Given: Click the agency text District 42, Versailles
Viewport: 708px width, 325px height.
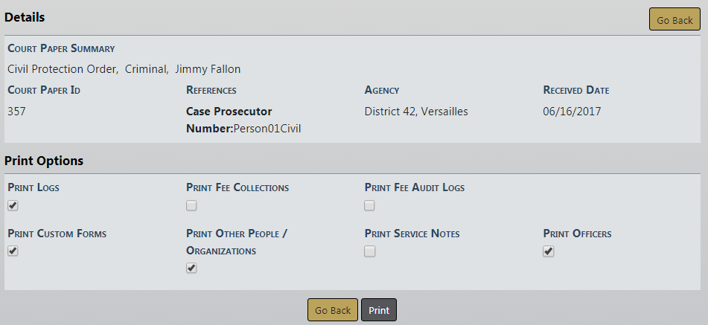Looking at the screenshot, I should [x=416, y=112].
